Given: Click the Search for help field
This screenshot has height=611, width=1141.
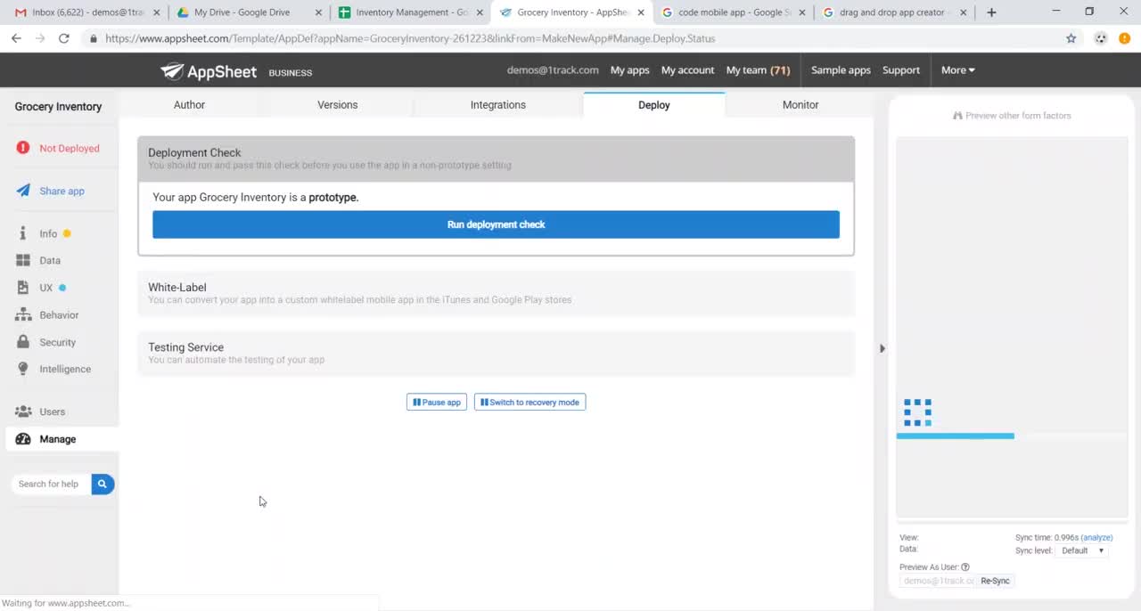Looking at the screenshot, I should tap(51, 484).
